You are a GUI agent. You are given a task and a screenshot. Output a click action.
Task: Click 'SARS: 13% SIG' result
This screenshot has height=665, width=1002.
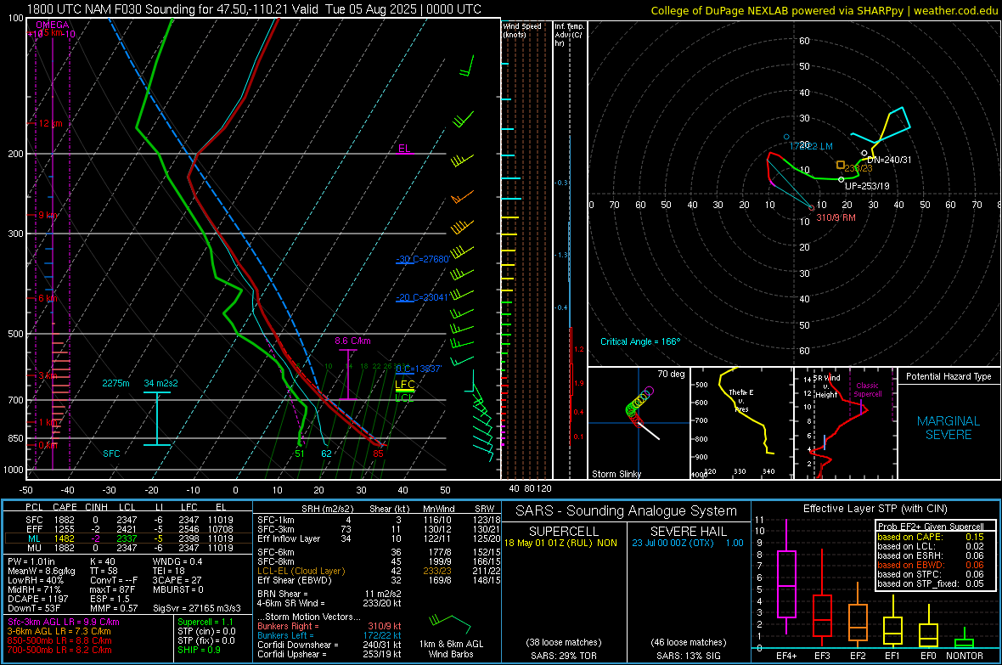[x=688, y=656]
